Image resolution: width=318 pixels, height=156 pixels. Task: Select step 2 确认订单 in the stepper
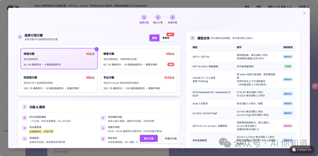point(158,19)
